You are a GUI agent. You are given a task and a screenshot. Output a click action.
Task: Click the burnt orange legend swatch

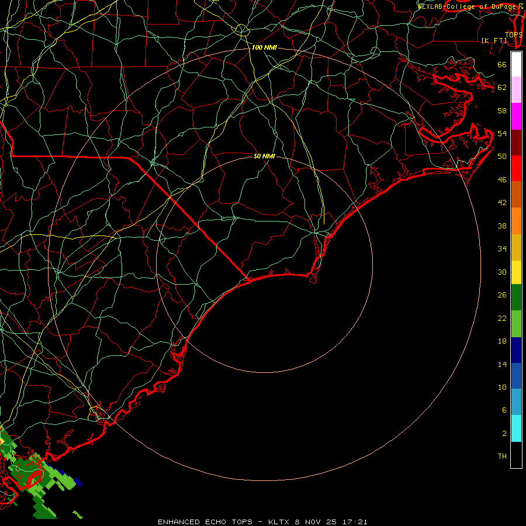[516, 195]
